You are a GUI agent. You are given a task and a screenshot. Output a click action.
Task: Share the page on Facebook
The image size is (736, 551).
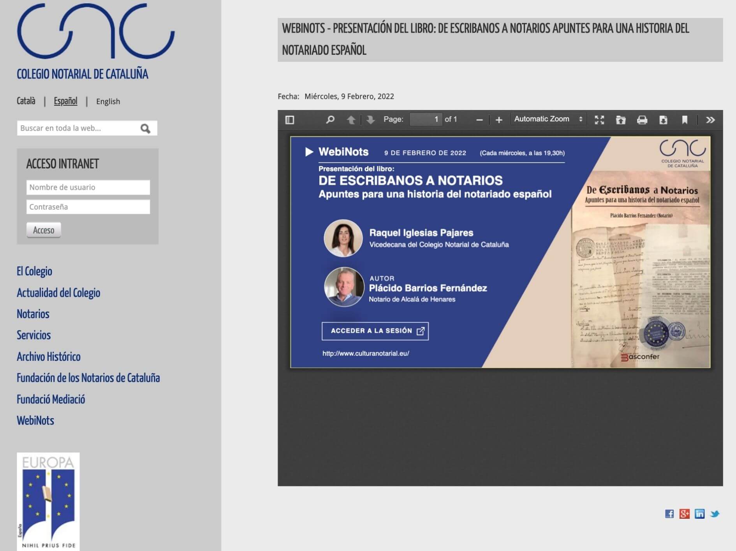tap(669, 514)
